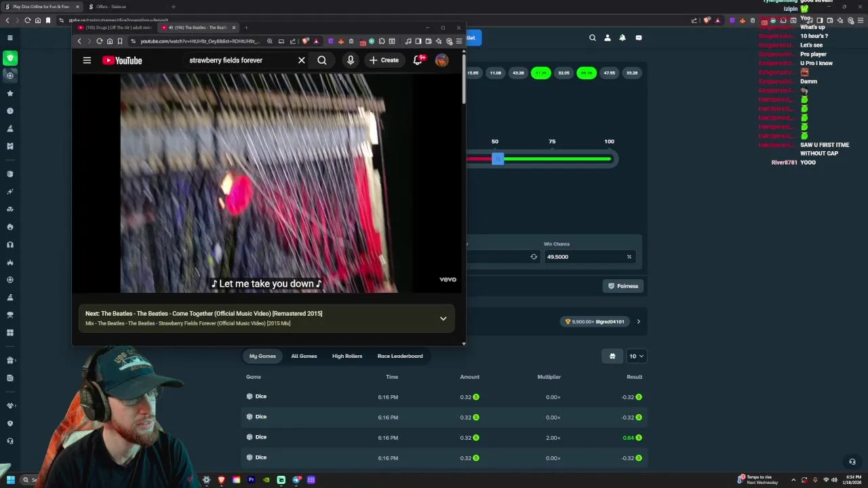Grab the dice slider handle
The image size is (868, 488).
tap(498, 159)
